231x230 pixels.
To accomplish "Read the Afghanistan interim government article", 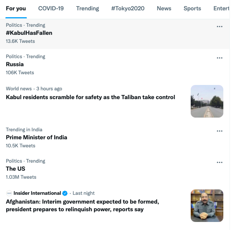I will [x=82, y=206].
